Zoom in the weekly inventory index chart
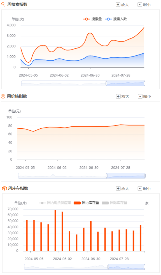161x275 pixels. 123,188
